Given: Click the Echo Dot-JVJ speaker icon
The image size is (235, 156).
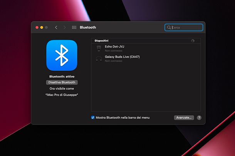Looking at the screenshot, I should pos(99,48).
